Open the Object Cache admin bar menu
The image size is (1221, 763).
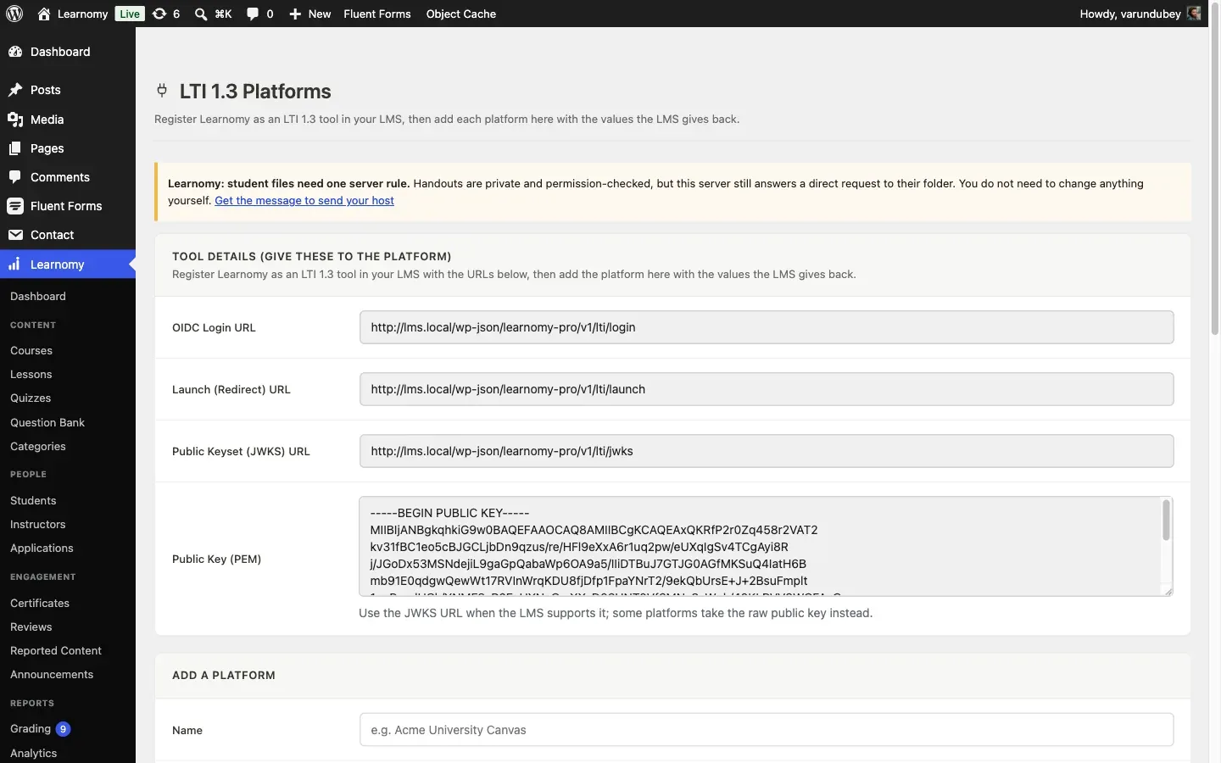pyautogui.click(x=460, y=14)
